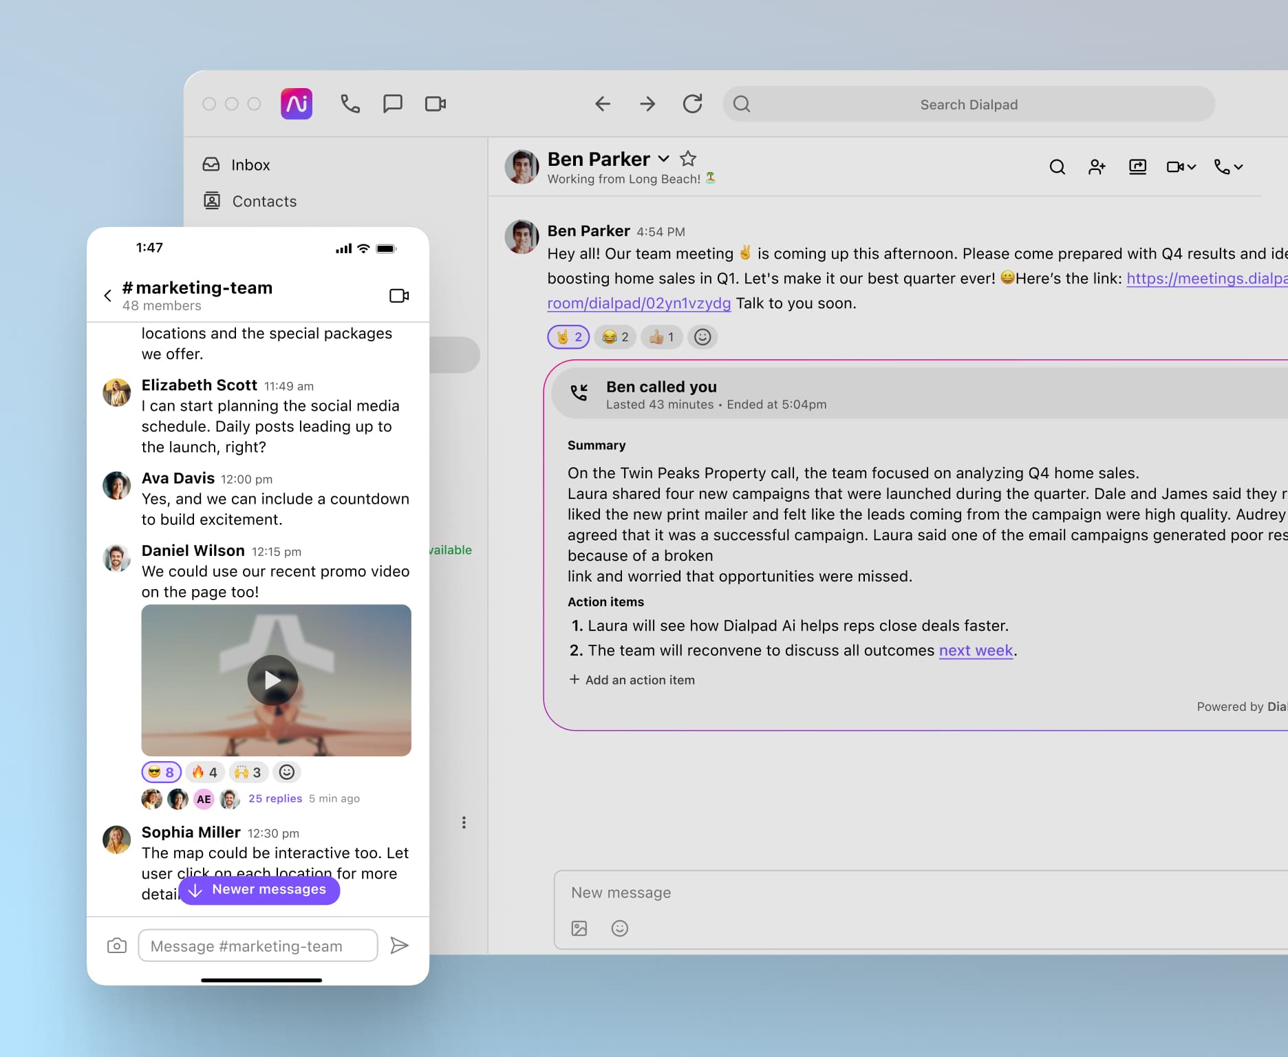Open the camera icon in the mobile message bar
Image resolution: width=1288 pixels, height=1057 pixels.
click(116, 946)
